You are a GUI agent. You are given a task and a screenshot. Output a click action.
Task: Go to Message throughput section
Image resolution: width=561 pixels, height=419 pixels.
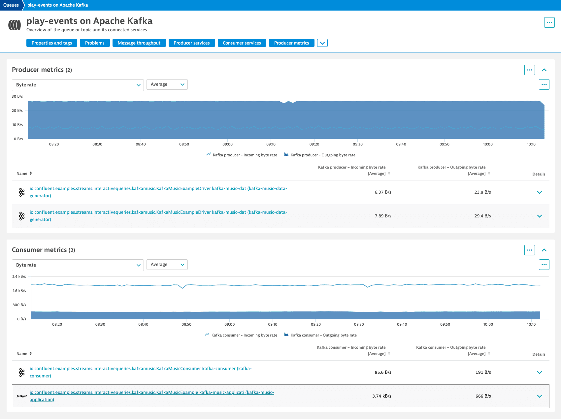coord(139,43)
